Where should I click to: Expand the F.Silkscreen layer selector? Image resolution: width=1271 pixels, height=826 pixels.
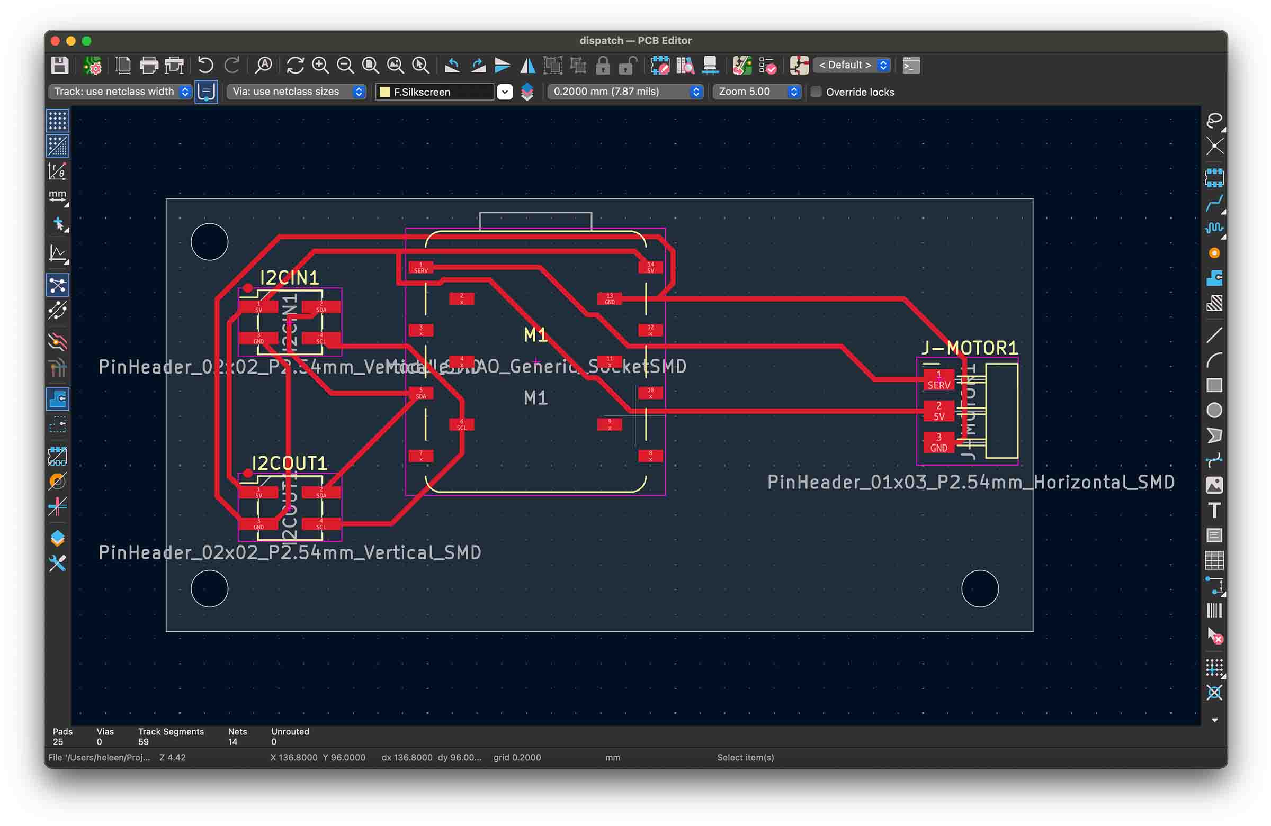pyautogui.click(x=505, y=92)
